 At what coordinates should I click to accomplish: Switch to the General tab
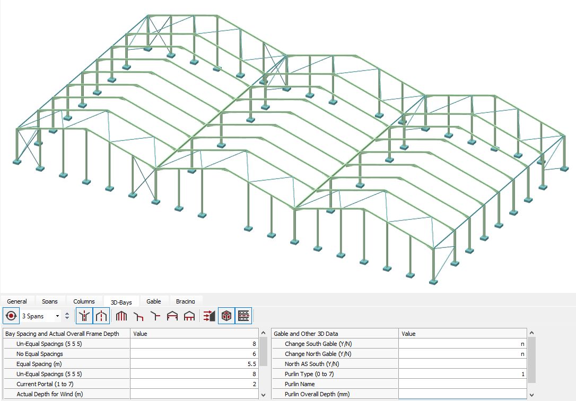click(17, 301)
